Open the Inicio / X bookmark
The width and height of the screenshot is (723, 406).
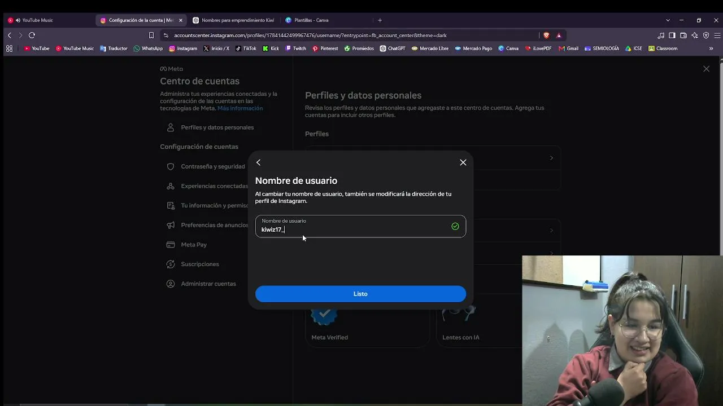[x=216, y=48]
